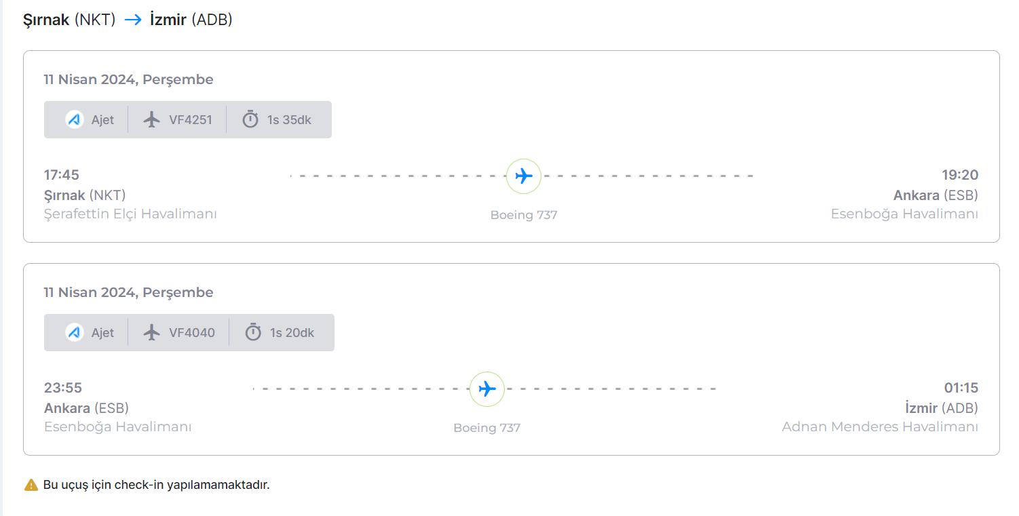Click the yellow warning triangle icon

(x=31, y=485)
